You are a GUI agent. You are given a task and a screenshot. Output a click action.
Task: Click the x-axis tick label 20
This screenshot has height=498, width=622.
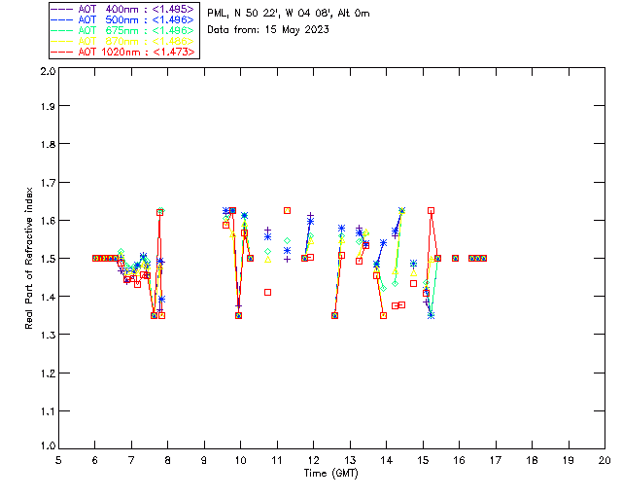pos(605,460)
